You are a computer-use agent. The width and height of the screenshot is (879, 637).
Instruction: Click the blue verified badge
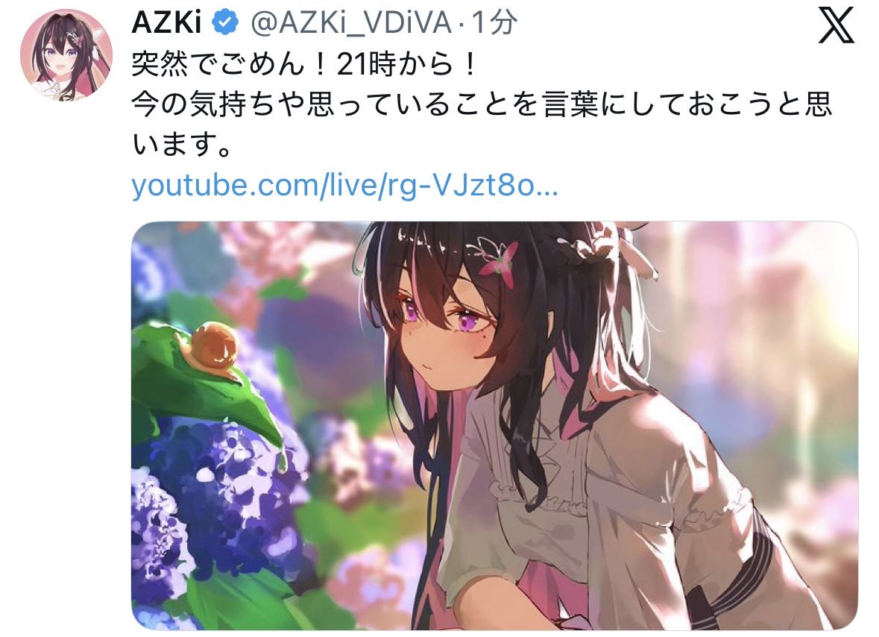(x=225, y=24)
